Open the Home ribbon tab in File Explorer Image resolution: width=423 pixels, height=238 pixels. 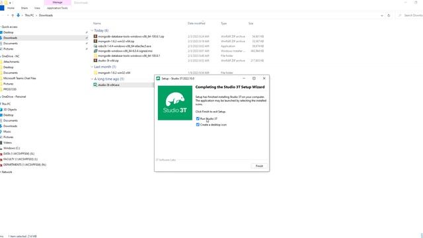point(11,8)
